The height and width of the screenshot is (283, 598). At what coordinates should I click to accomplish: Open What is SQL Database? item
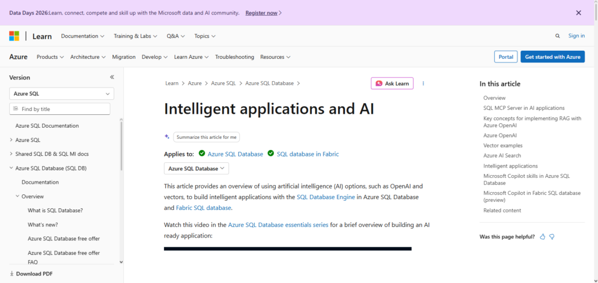click(55, 210)
